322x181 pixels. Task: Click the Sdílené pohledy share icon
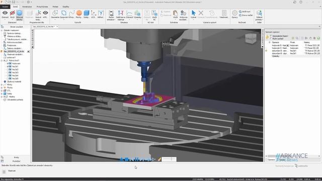click(x=259, y=13)
